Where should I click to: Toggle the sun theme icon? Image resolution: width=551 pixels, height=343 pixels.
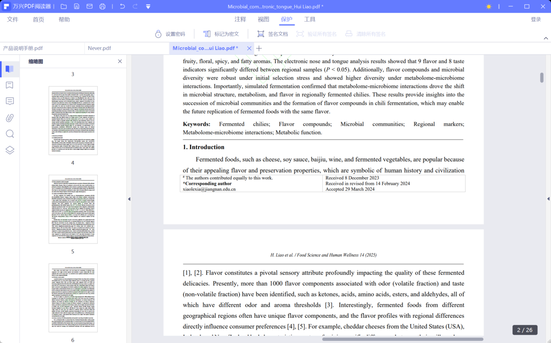489,6
